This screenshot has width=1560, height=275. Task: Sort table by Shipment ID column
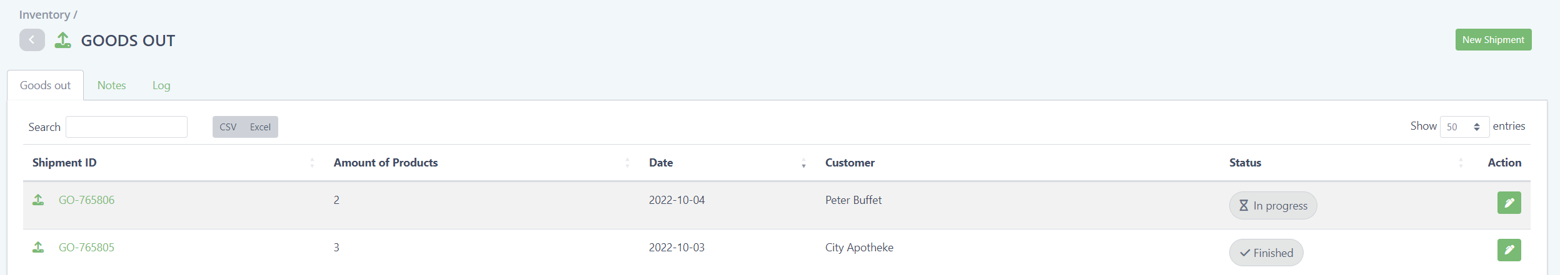click(x=64, y=163)
